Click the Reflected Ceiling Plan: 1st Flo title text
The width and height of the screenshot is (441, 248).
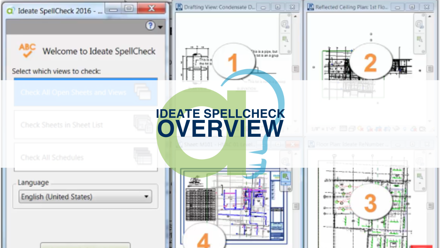pyautogui.click(x=352, y=7)
